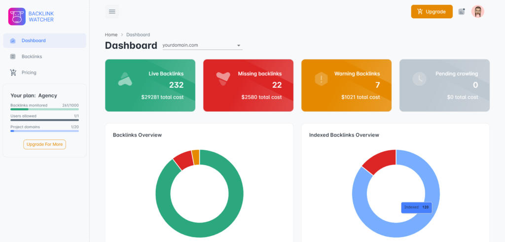Click the Backlink Watcher cow logo
Image resolution: width=505 pixels, height=242 pixels.
tap(17, 16)
